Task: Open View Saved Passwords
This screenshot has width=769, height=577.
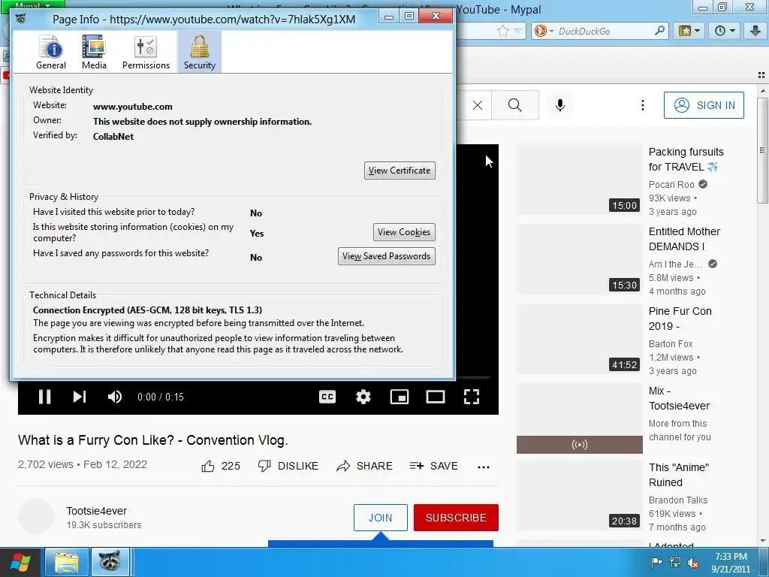Action: pyautogui.click(x=386, y=256)
